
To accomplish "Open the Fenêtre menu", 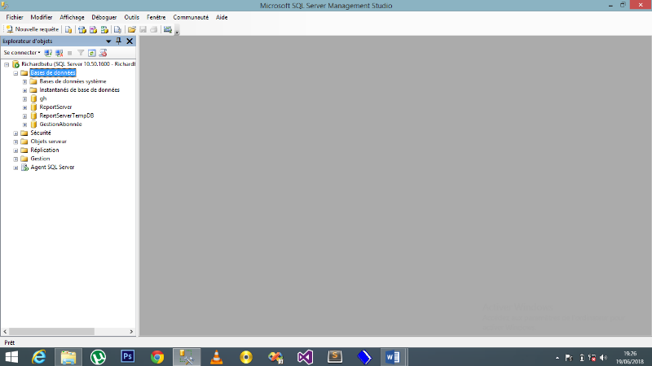I will pyautogui.click(x=156, y=17).
